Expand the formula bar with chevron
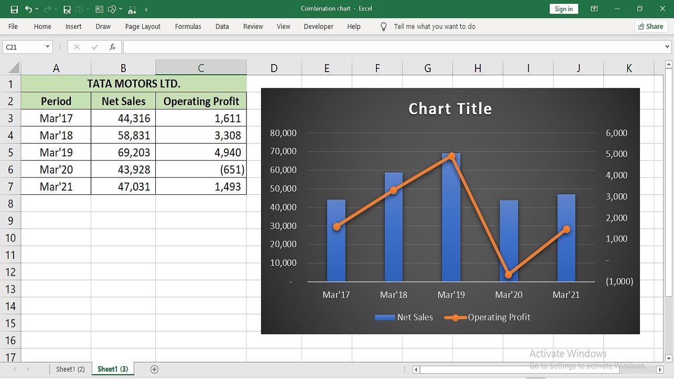Viewport: 674px width, 379px height. (x=668, y=47)
